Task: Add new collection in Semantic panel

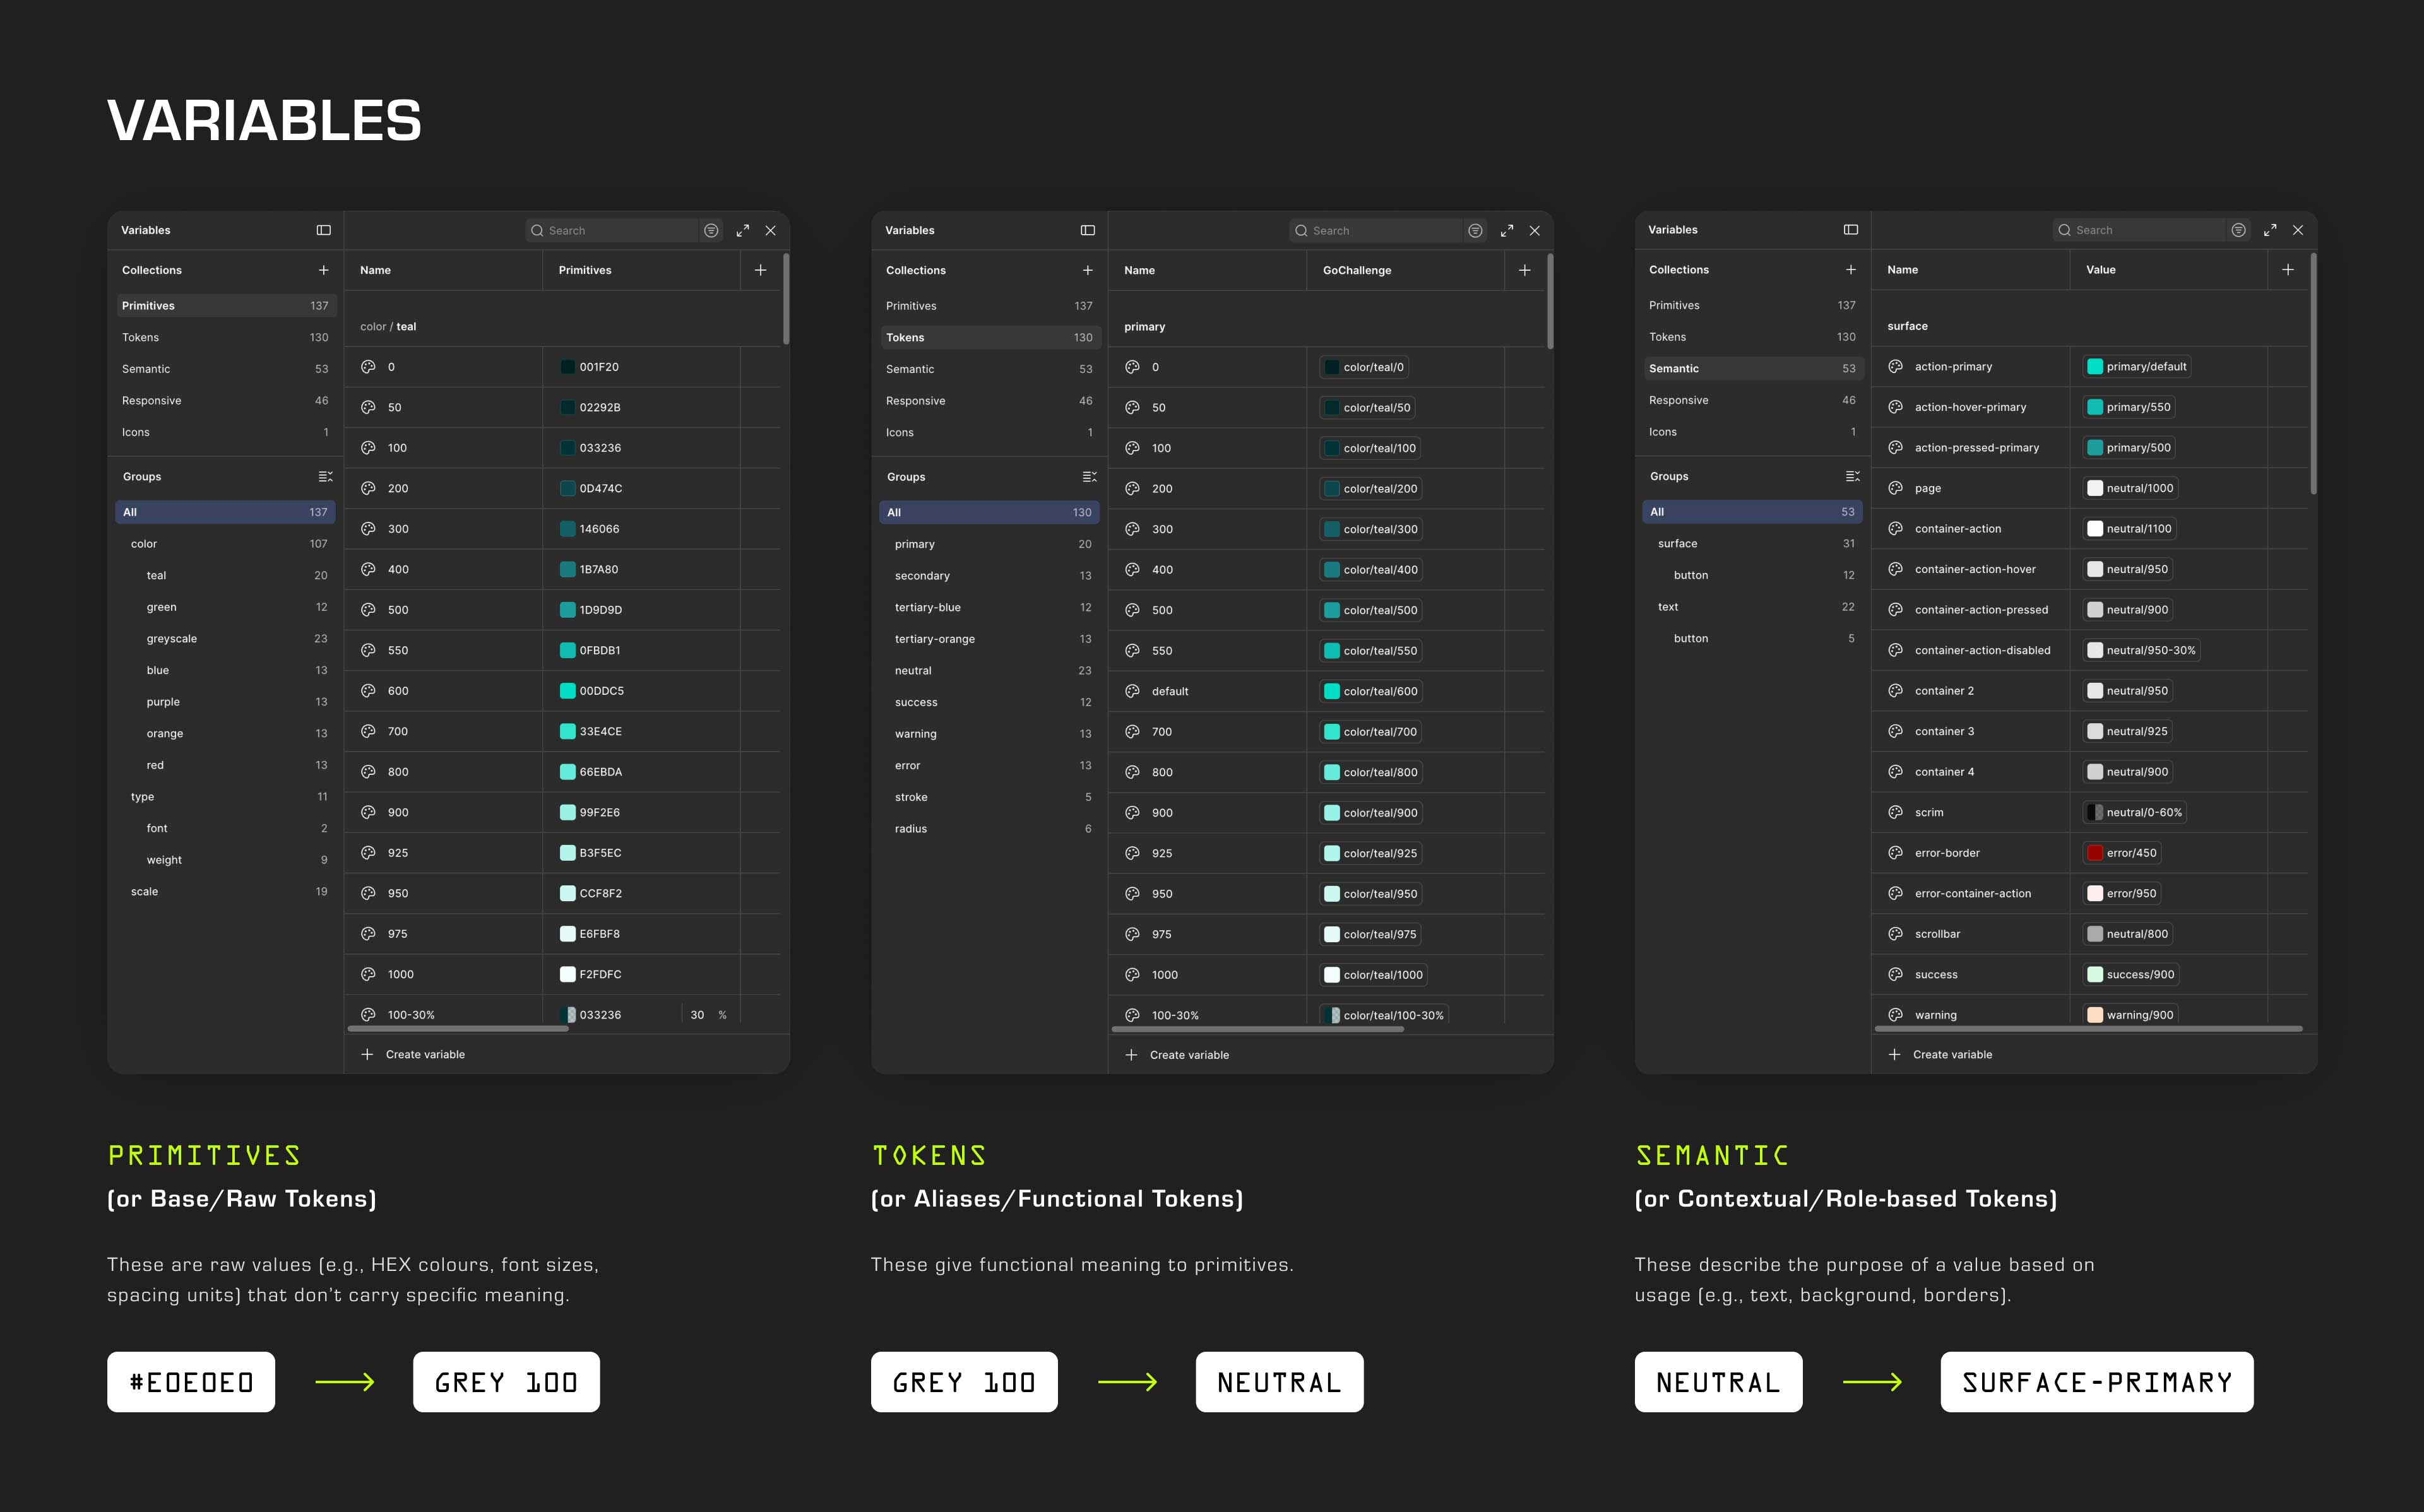Action: tap(1850, 269)
